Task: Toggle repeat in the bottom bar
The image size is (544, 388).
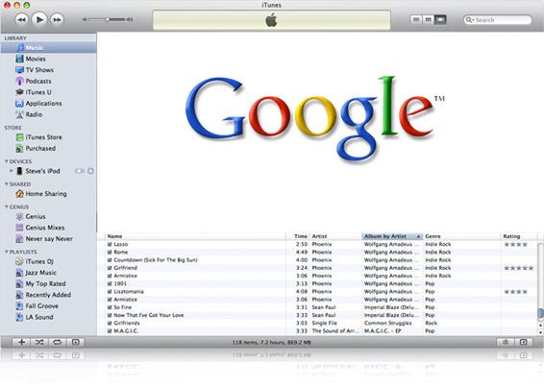Action: tap(58, 342)
